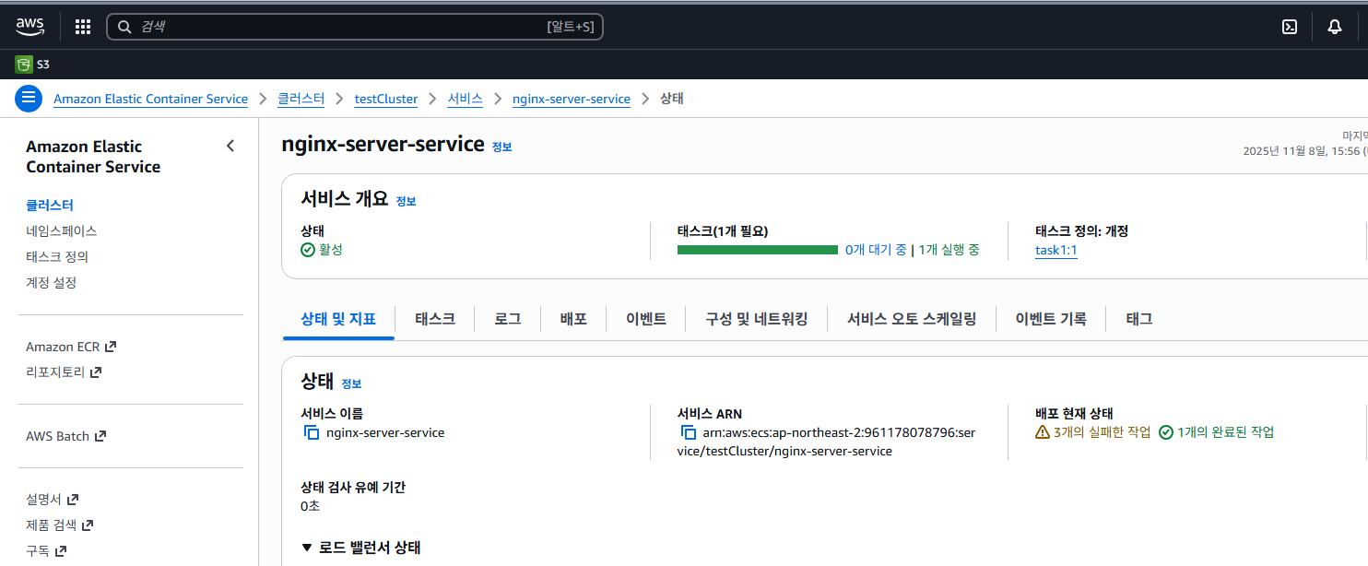Switch to the 상태 및 지표 tab
The height and width of the screenshot is (566, 1368).
(338, 319)
